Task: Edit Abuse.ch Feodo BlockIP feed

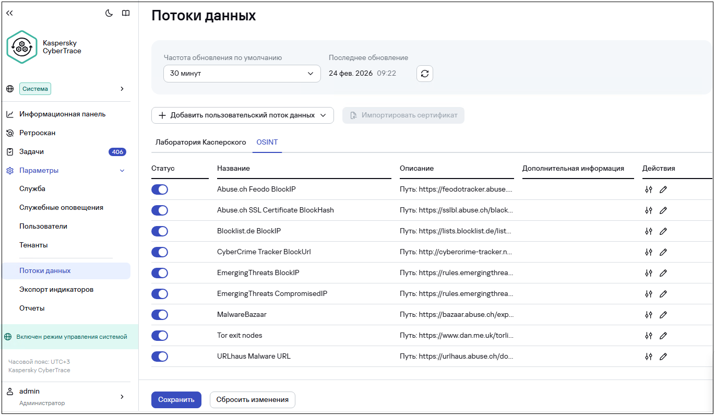Action: [x=663, y=189]
